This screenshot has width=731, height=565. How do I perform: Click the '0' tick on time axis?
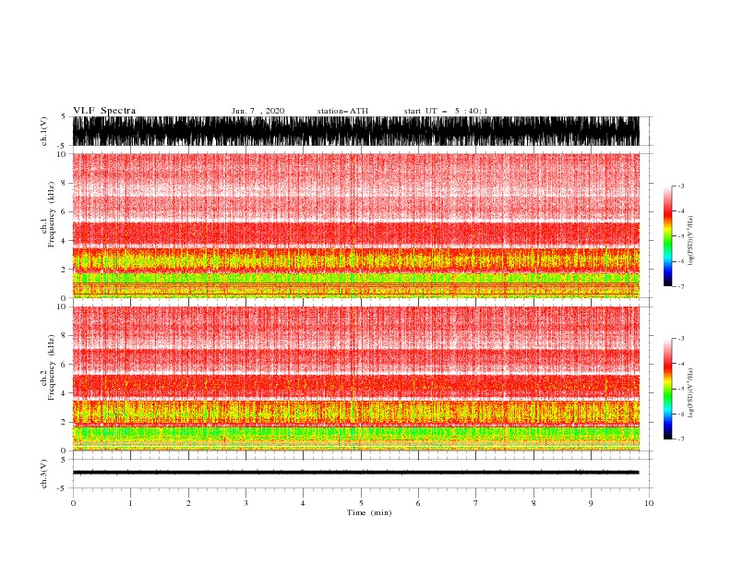pos(73,503)
